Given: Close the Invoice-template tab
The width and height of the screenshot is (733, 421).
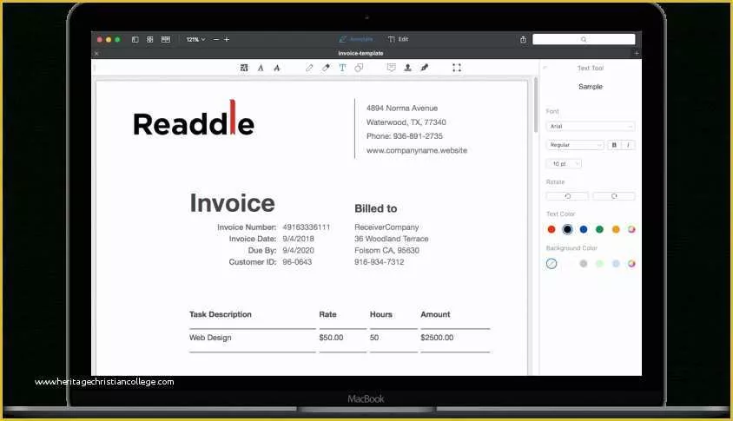Looking at the screenshot, I should tap(96, 54).
